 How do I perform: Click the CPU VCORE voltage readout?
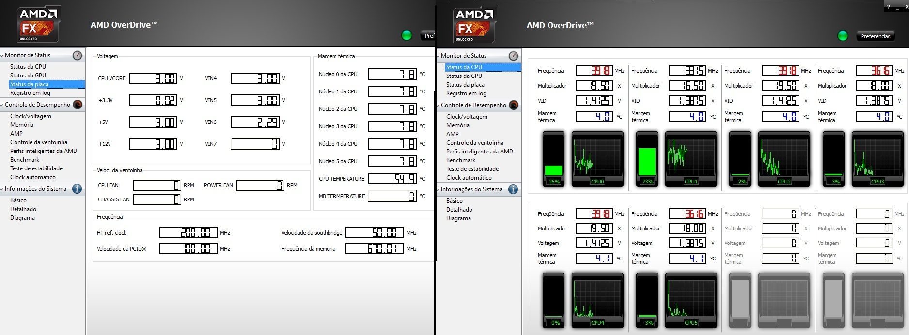click(x=153, y=78)
